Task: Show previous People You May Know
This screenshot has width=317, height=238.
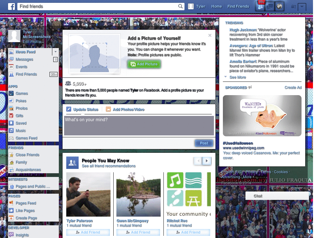Action: 198,161
